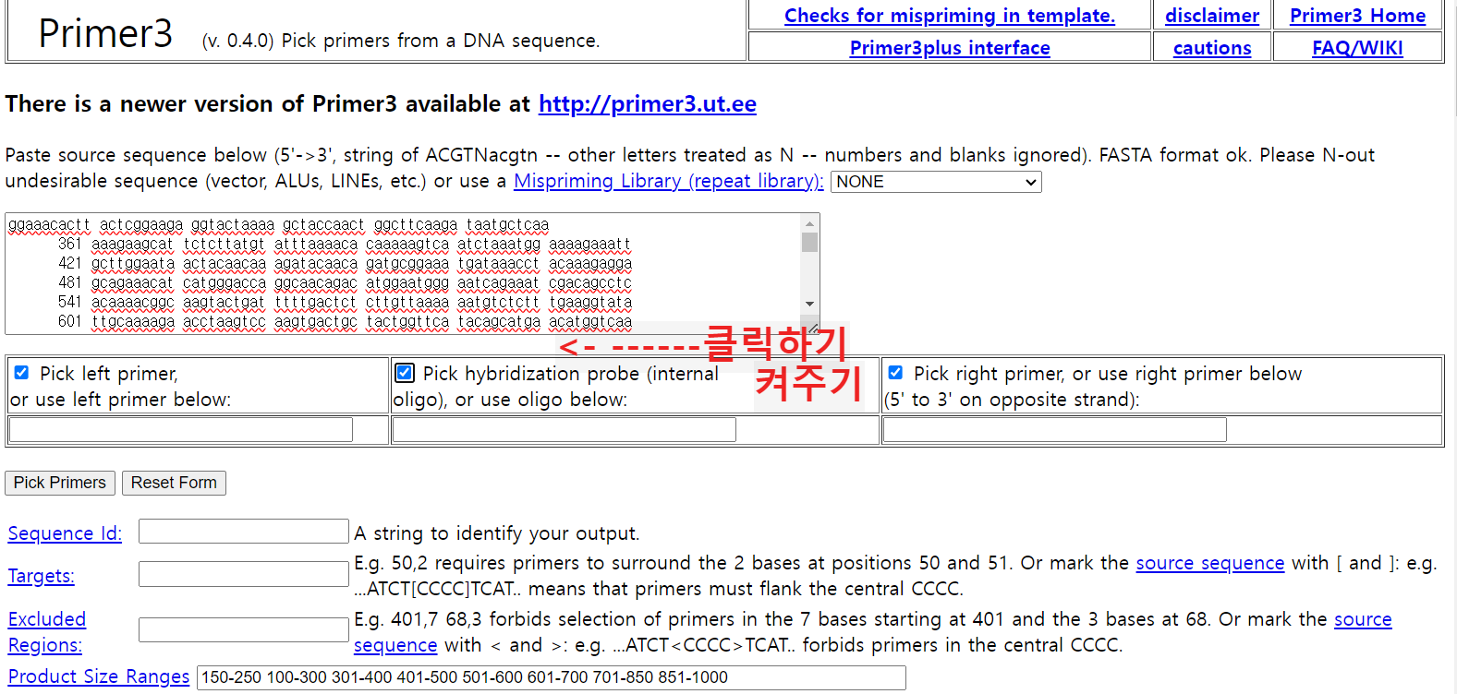
Task: Open the Sequence Id help link
Action: [65, 533]
